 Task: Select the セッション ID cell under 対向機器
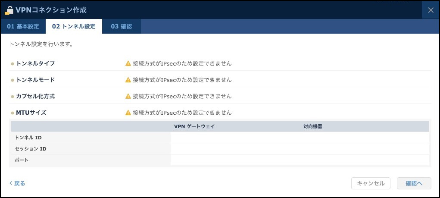coord(364,149)
